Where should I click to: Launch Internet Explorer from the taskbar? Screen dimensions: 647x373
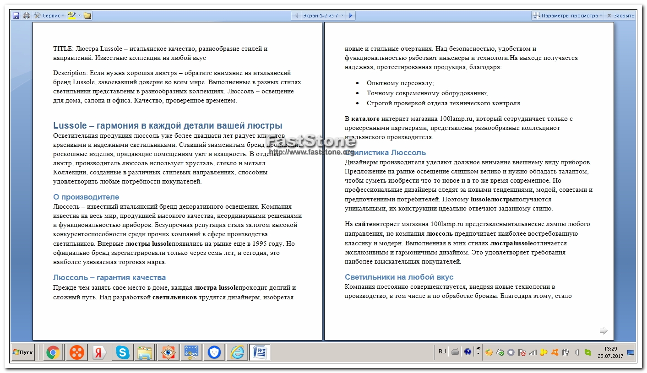[237, 352]
